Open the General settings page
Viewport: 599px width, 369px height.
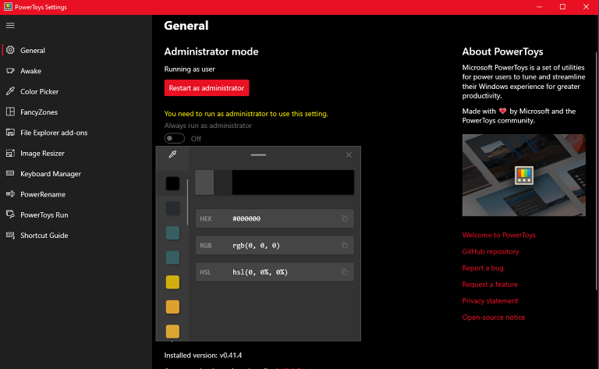coord(76,51)
